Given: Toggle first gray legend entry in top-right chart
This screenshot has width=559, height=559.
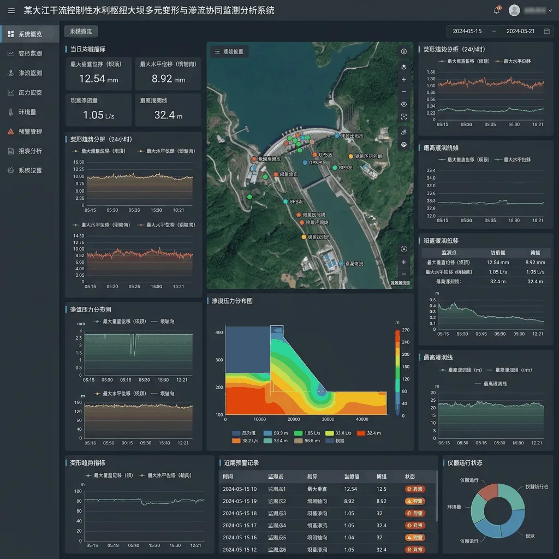Looking at the screenshot, I should 464,61.
